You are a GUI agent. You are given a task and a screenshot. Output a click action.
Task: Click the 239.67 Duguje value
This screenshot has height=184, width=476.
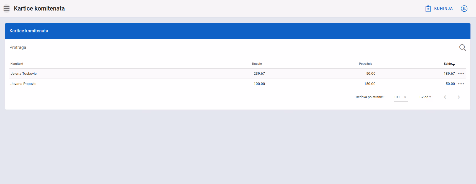[259, 74]
